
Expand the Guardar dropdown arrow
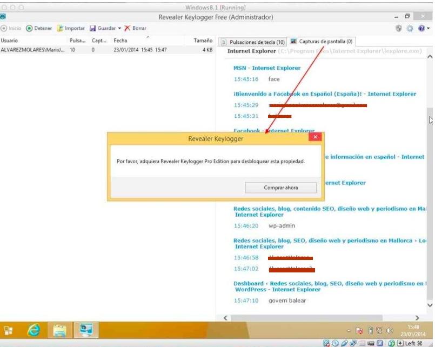coord(119,29)
